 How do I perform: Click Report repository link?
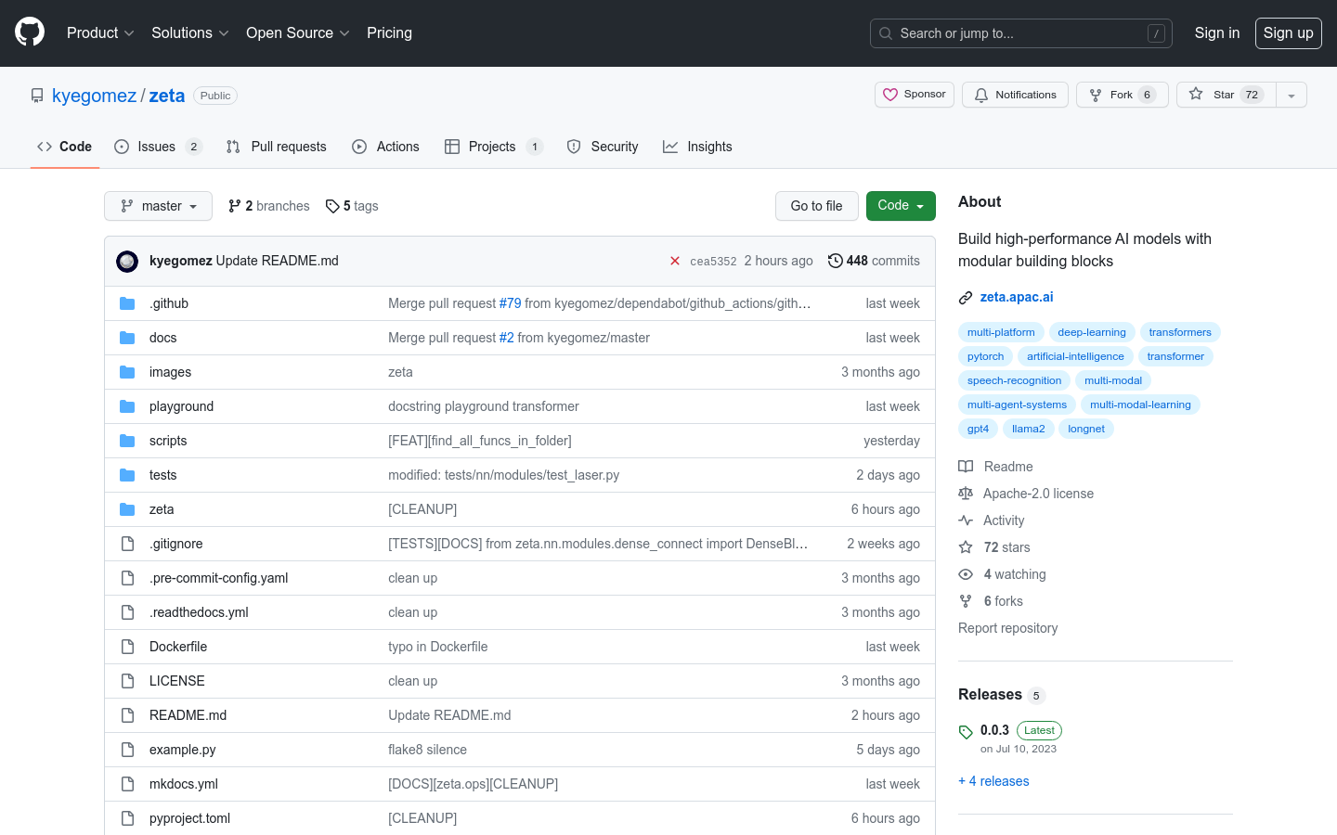coord(1008,628)
